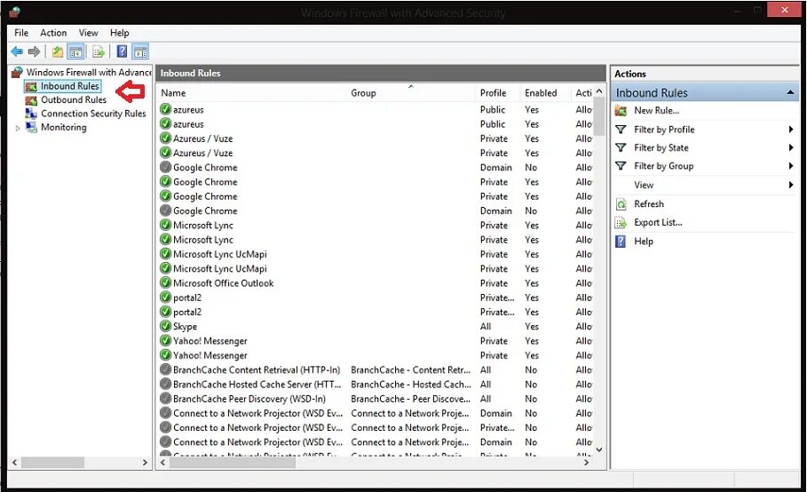Click the Outbound Rules icon in the tree
807x492 pixels.
click(31, 100)
